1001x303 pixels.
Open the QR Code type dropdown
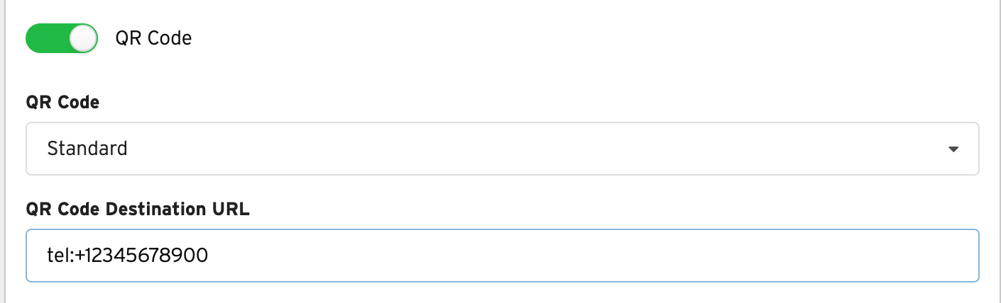point(502,149)
